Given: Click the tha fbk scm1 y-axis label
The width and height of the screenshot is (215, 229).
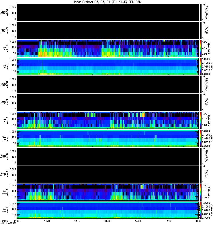Looking at the screenshot, I should point(5,66).
